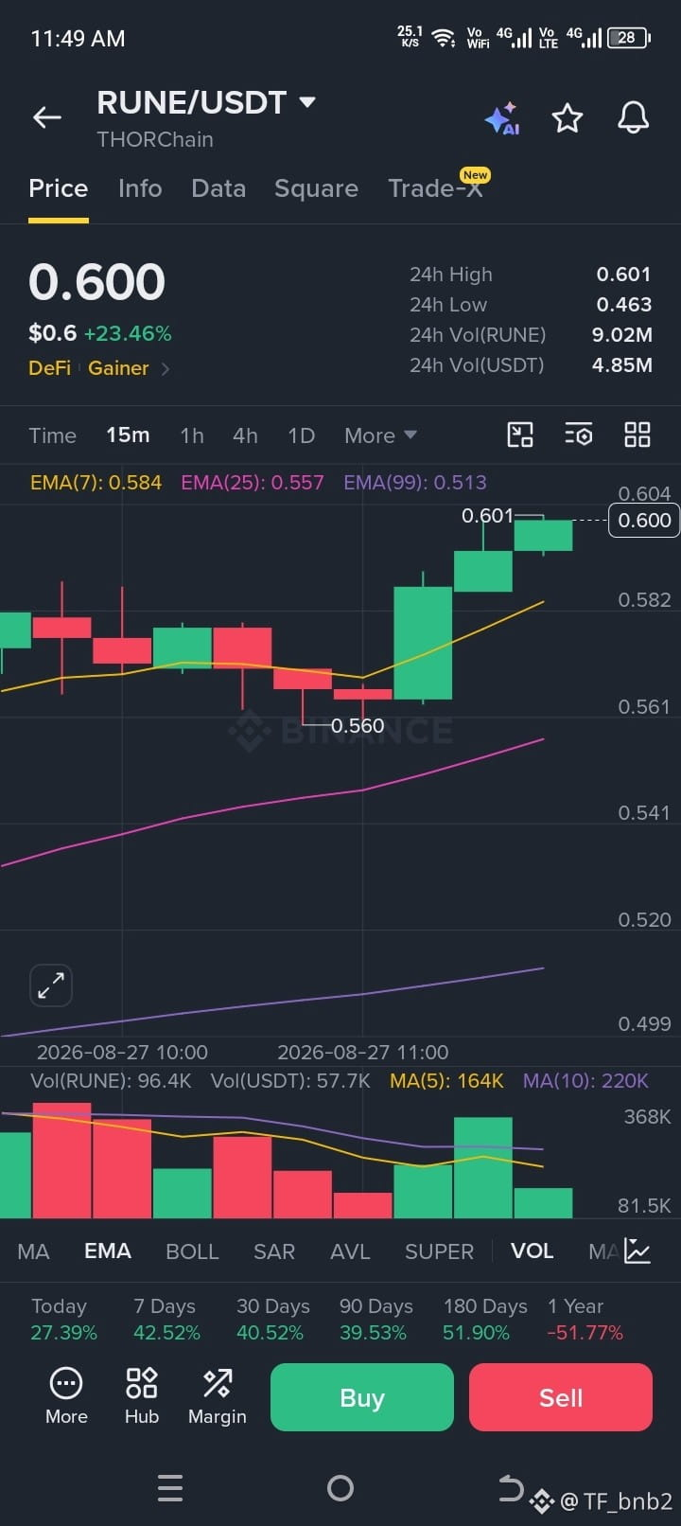Image resolution: width=681 pixels, height=1526 pixels.
Task: Switch to the Info tab
Action: point(140,188)
